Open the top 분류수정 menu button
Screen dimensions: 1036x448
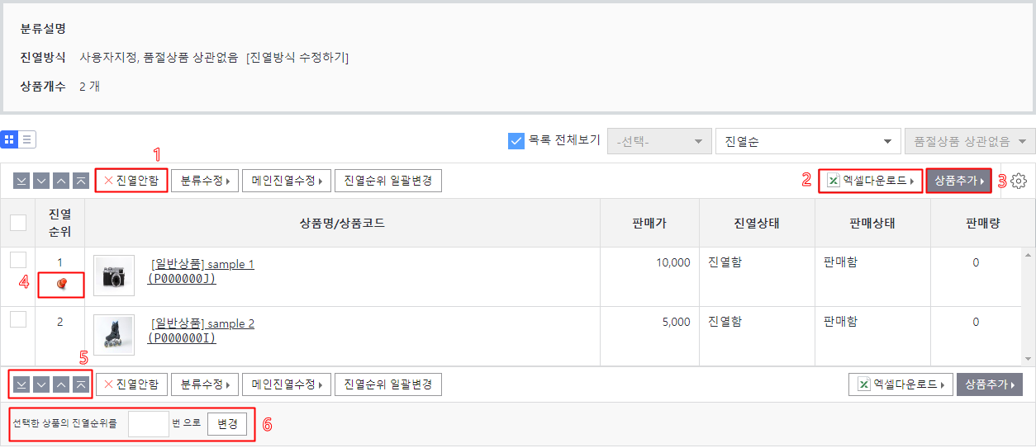click(205, 181)
